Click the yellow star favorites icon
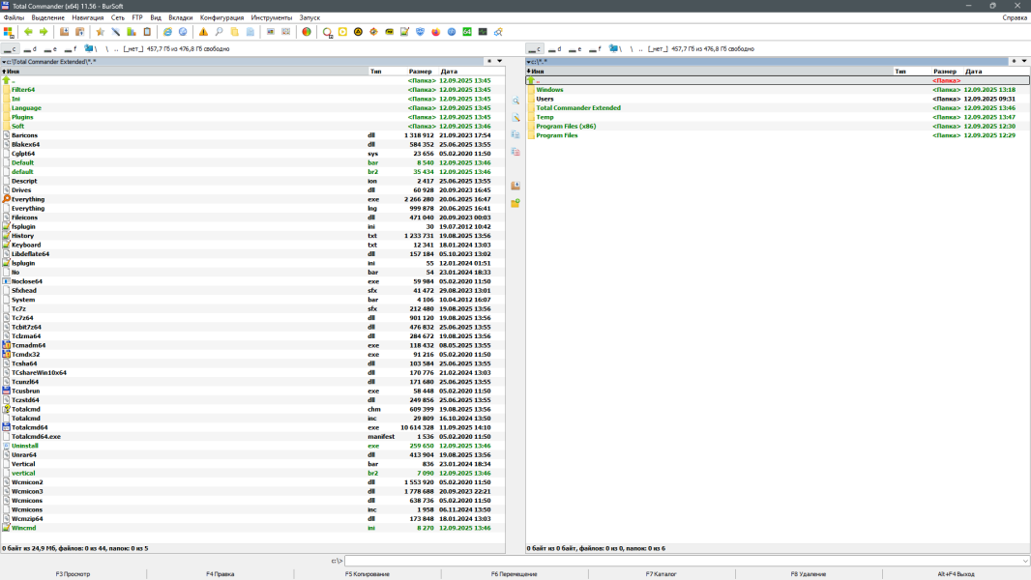The width and height of the screenshot is (1031, 580). tap(100, 32)
